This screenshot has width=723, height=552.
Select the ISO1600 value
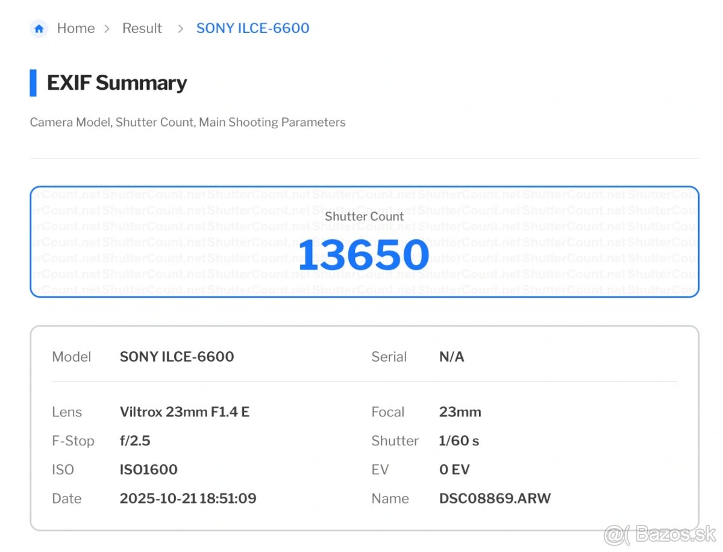point(148,469)
